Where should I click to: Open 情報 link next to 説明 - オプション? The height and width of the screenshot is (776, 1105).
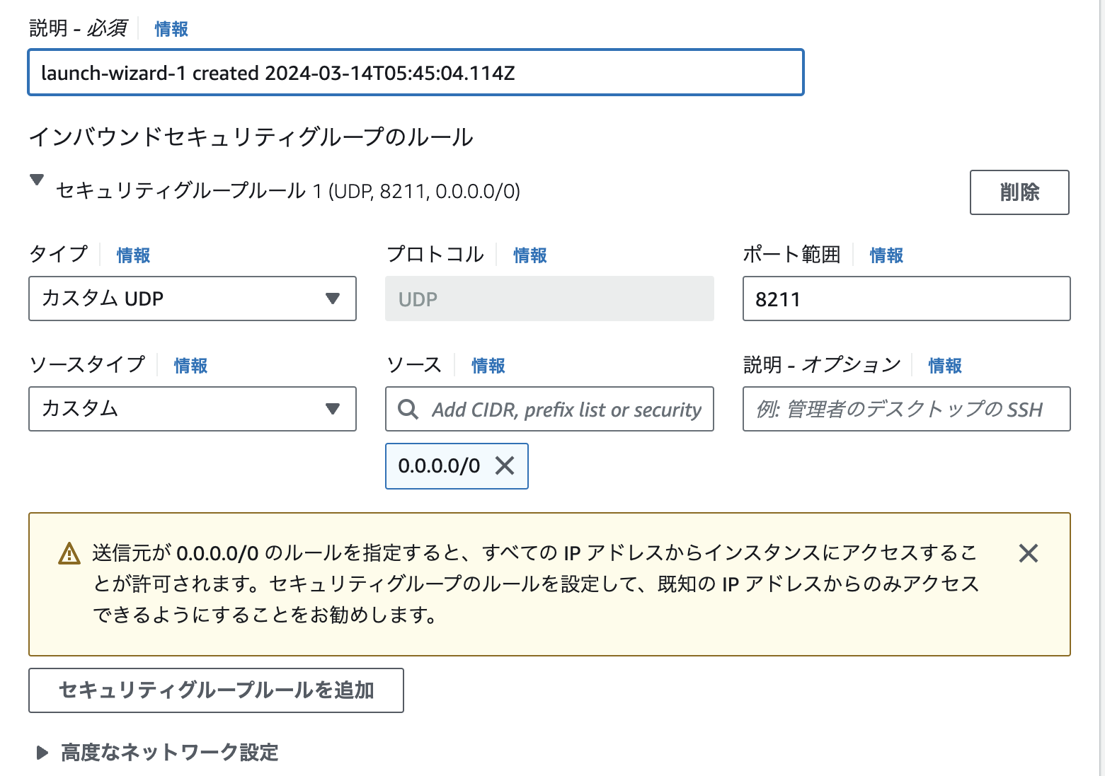(944, 366)
